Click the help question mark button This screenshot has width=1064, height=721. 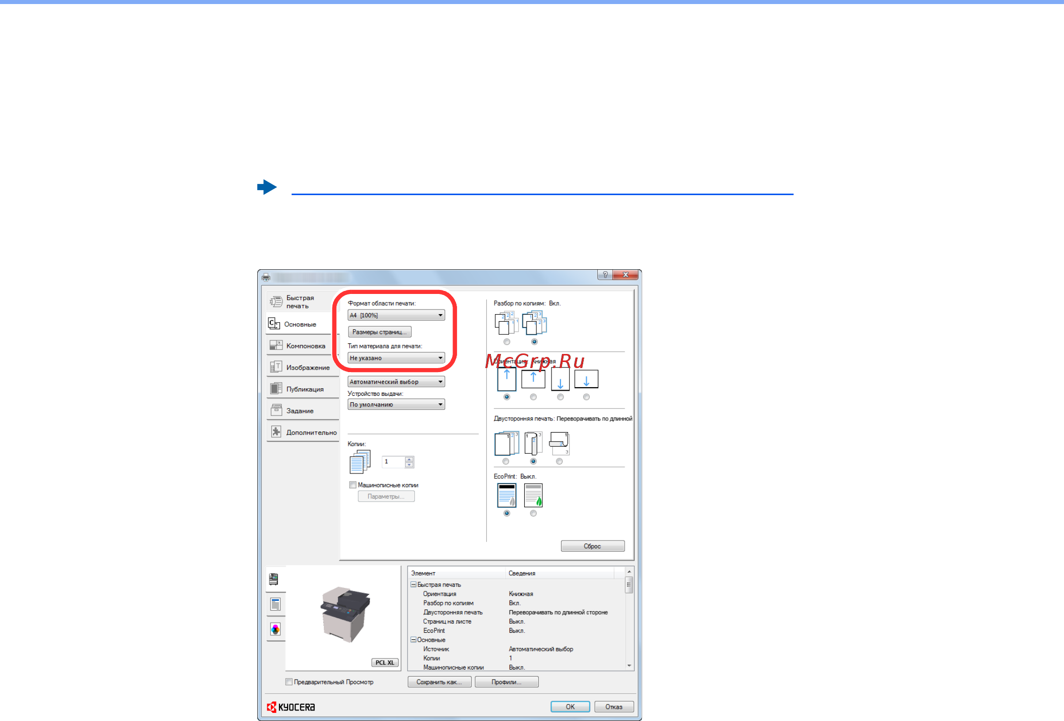click(605, 275)
